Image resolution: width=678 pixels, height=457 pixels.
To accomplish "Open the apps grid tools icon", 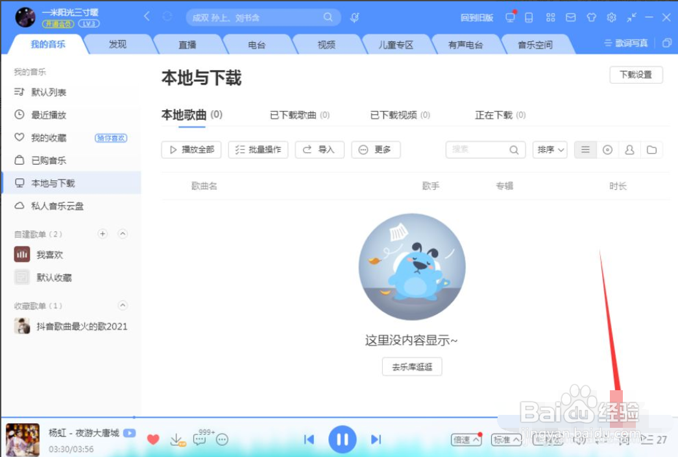I will tap(550, 18).
